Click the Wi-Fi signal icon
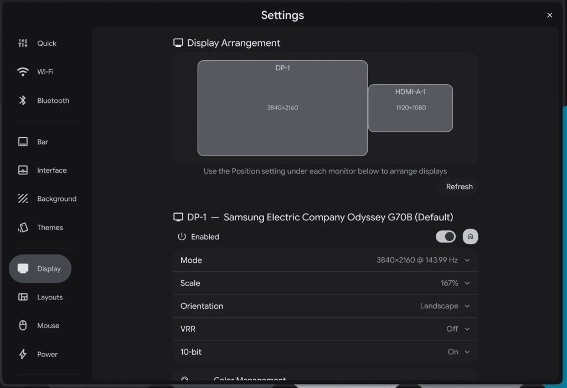Screen dimensions: 567x388 coord(23,71)
